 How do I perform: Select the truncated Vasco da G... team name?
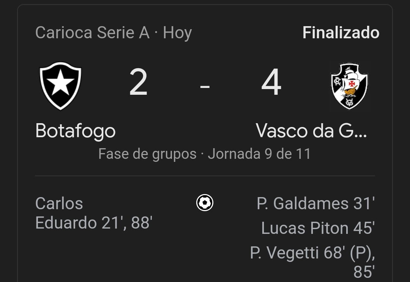311,130
